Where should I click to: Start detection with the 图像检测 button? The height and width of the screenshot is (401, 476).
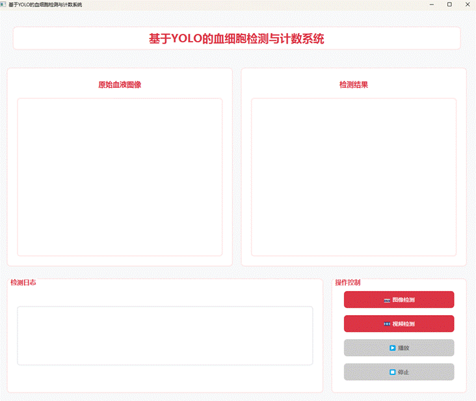(x=399, y=299)
